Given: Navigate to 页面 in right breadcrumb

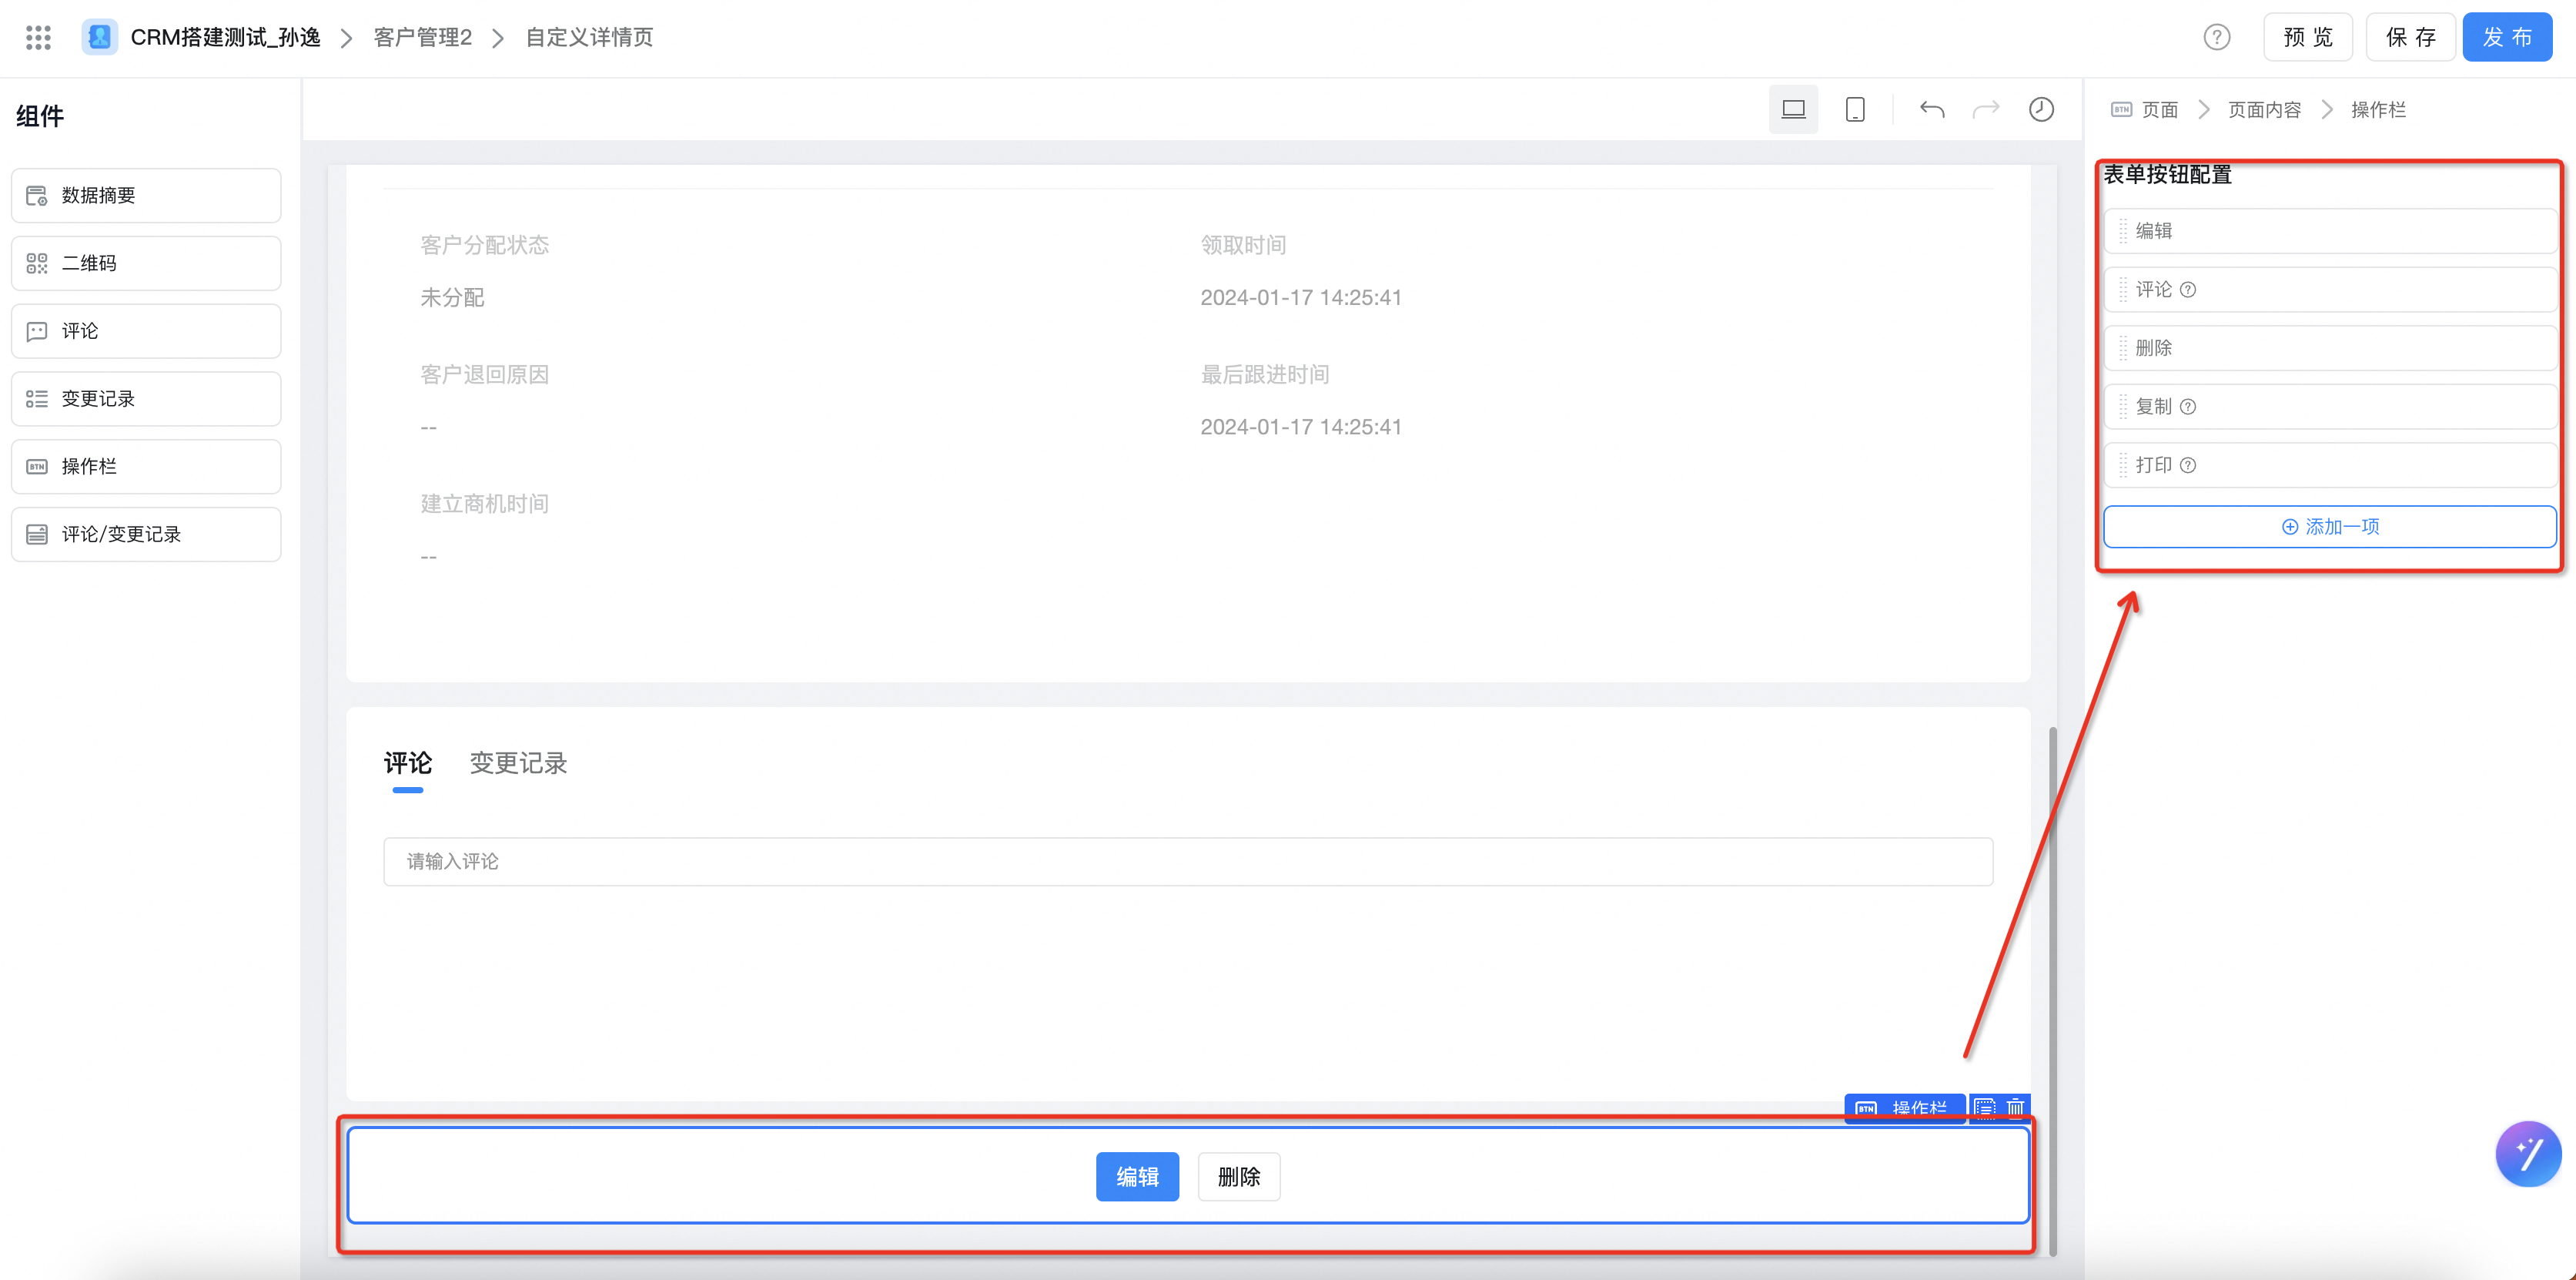Looking at the screenshot, I should tap(2159, 110).
